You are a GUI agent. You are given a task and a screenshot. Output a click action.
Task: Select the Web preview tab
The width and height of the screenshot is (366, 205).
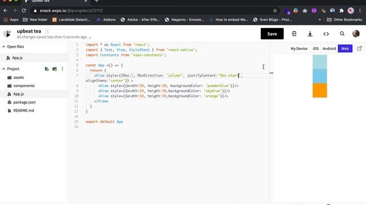(x=345, y=48)
